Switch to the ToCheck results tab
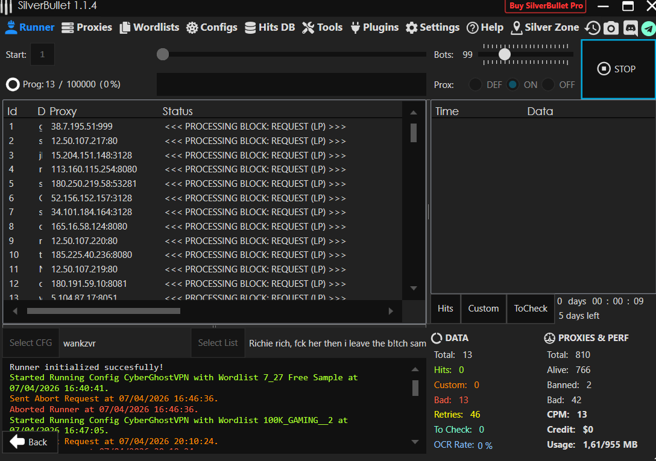Image resolution: width=656 pixels, height=461 pixels. coord(531,309)
